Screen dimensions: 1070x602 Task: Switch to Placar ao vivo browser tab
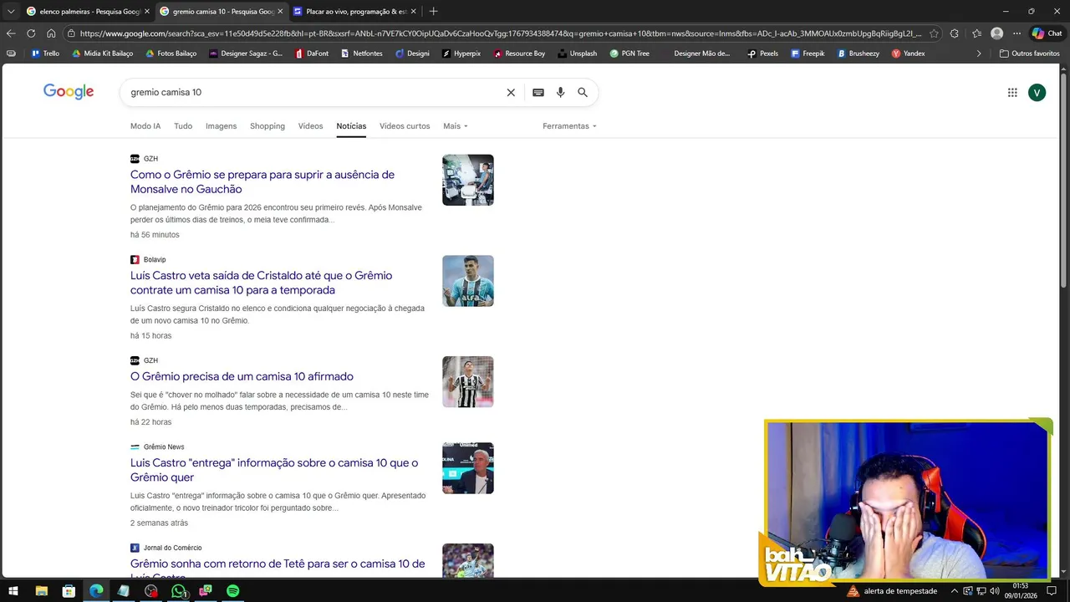tap(354, 12)
